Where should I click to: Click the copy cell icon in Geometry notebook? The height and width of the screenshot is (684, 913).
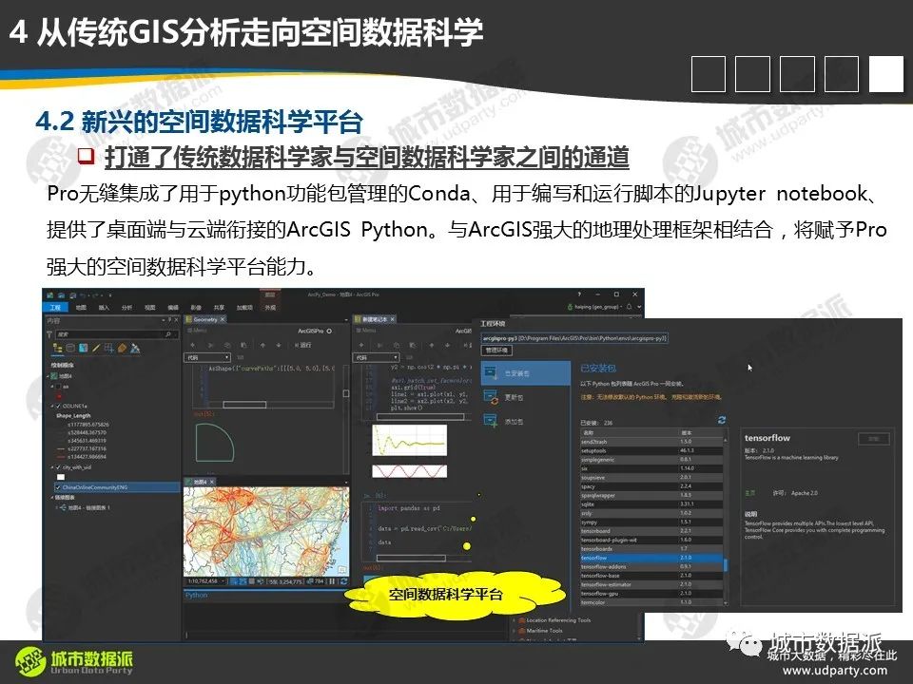[x=227, y=346]
